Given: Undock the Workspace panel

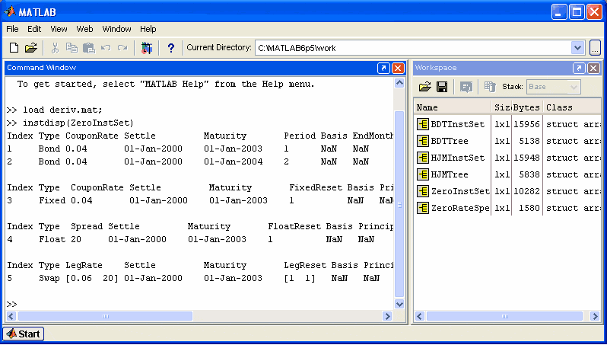Looking at the screenshot, I should point(579,68).
